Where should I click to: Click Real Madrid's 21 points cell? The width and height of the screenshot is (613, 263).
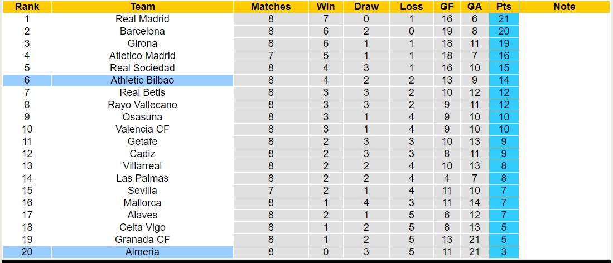tap(504, 19)
